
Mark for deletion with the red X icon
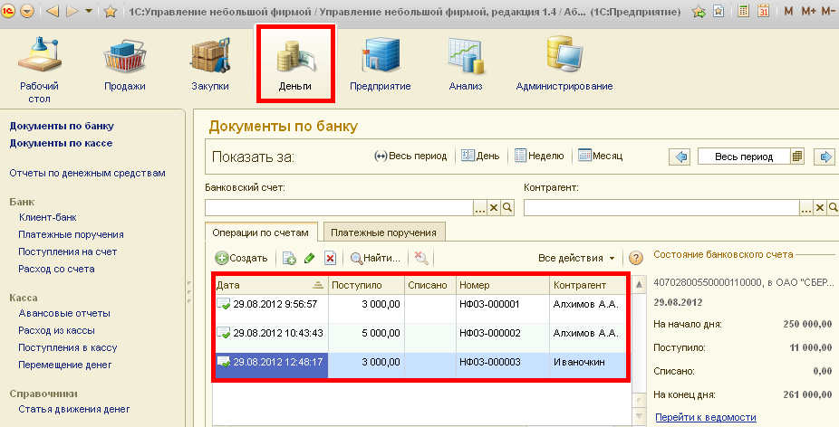pyautogui.click(x=330, y=258)
